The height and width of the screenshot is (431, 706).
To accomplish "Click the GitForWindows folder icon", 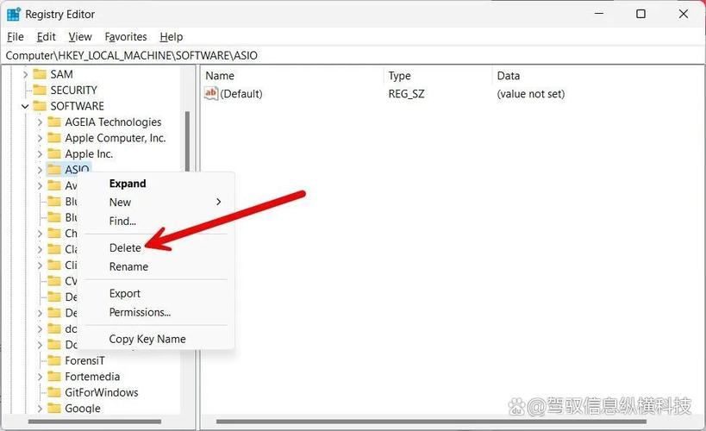I will (x=54, y=392).
